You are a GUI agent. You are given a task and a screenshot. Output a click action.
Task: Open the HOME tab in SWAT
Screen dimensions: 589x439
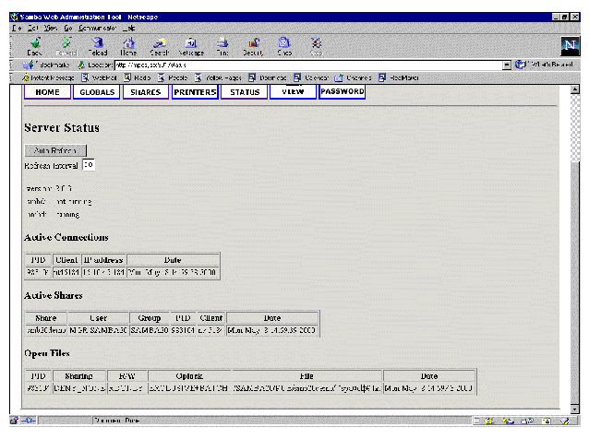pyautogui.click(x=47, y=92)
